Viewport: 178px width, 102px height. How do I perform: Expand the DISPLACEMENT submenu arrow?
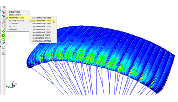click(28, 15)
